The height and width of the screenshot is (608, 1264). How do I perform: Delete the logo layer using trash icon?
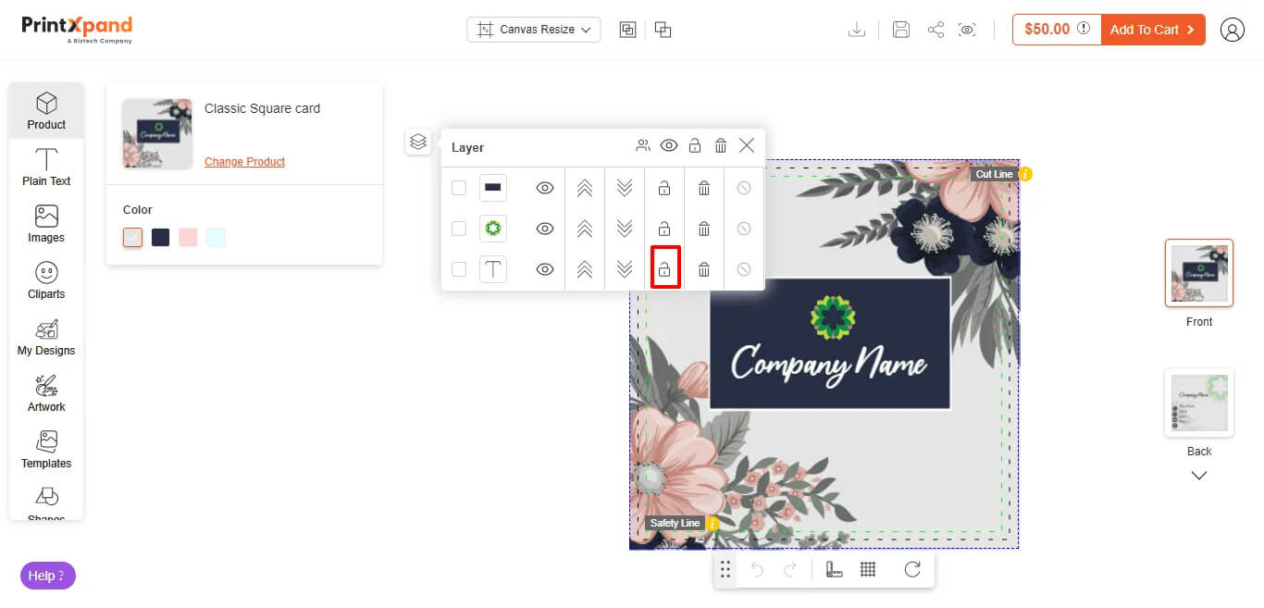[704, 229]
